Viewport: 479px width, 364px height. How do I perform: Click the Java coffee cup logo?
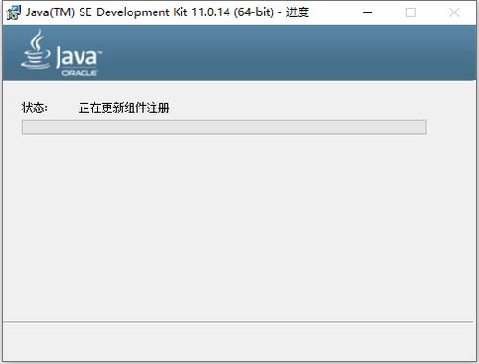tap(36, 49)
